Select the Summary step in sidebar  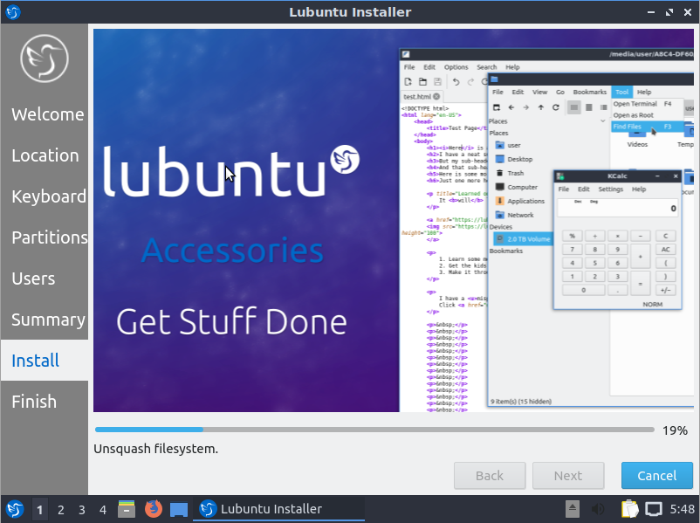[x=48, y=320]
